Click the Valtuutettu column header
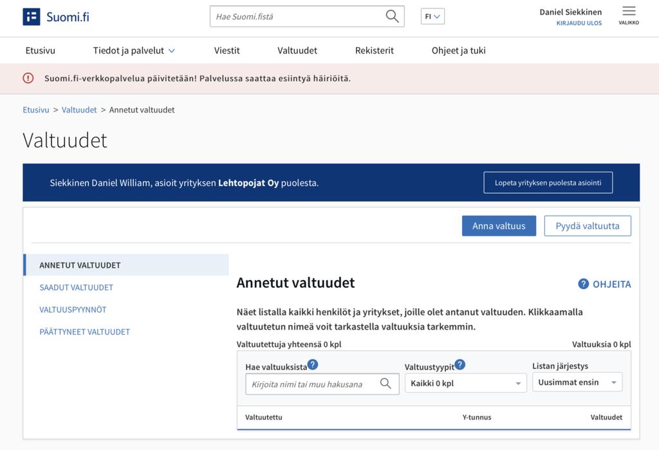The image size is (659, 450). pyautogui.click(x=263, y=417)
